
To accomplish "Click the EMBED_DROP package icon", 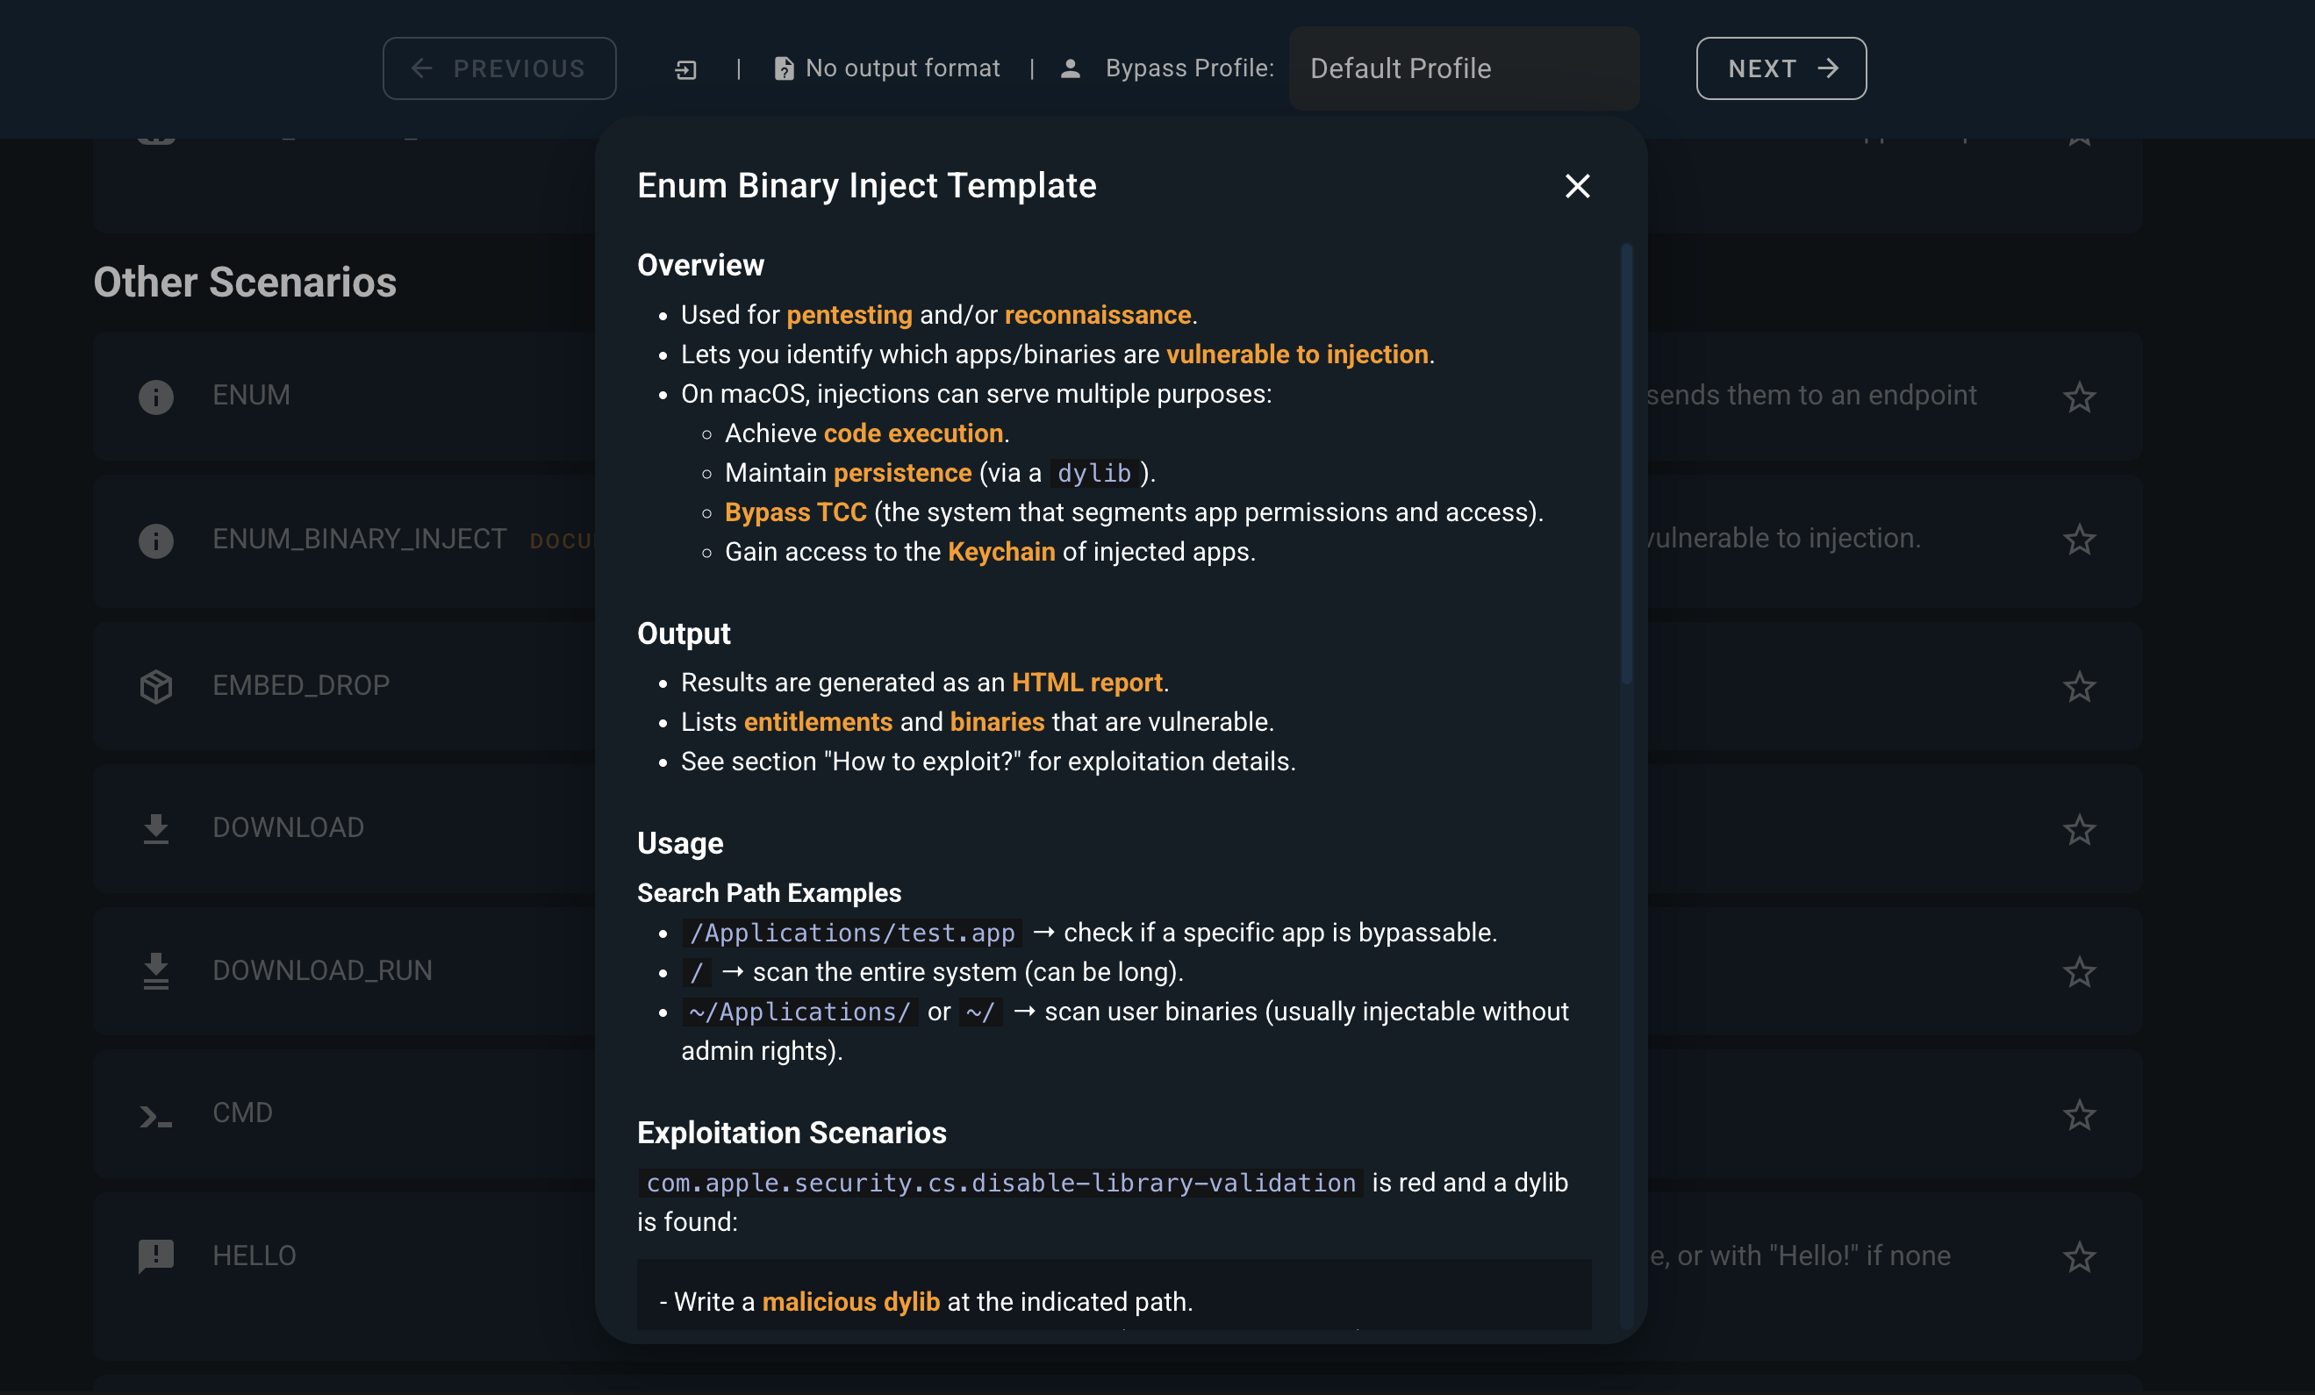I will (156, 687).
